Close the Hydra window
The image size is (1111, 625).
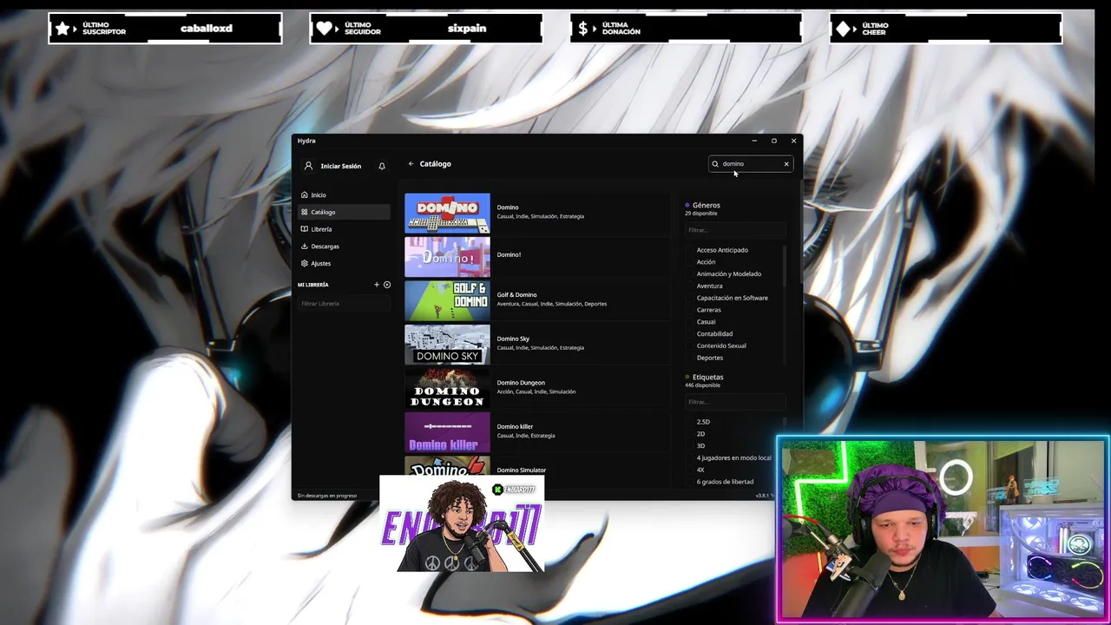tap(793, 141)
